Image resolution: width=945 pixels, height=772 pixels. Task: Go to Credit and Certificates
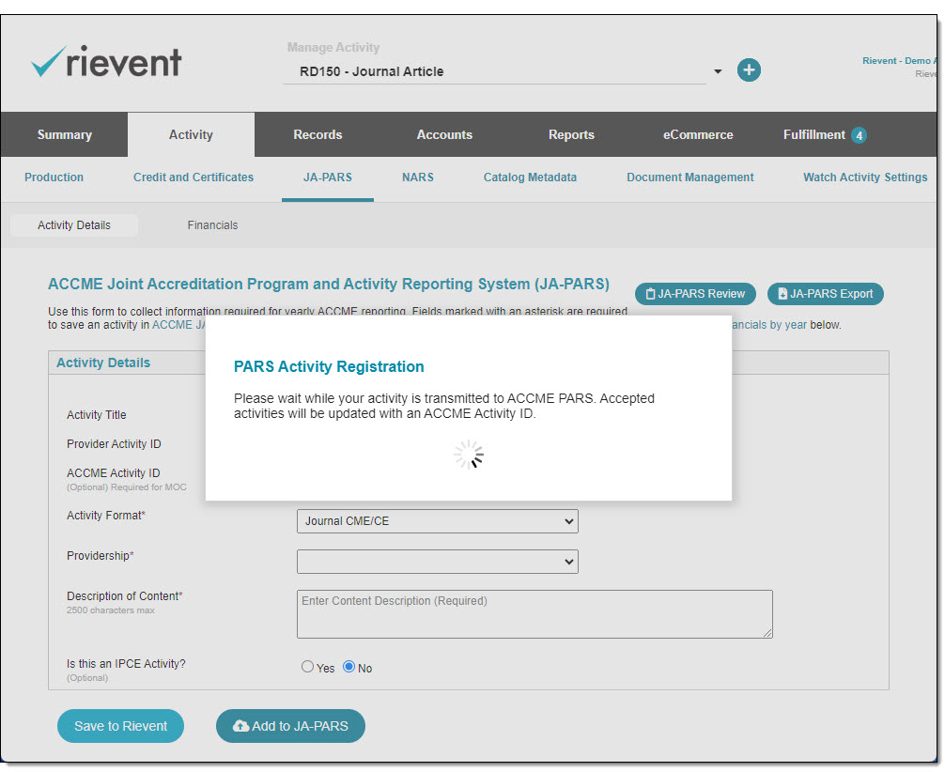coord(194,178)
